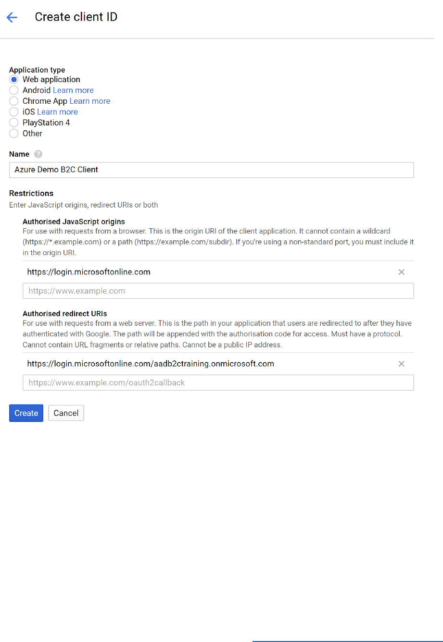443x642 pixels.
Task: Select Web application radio button
Action: [14, 80]
